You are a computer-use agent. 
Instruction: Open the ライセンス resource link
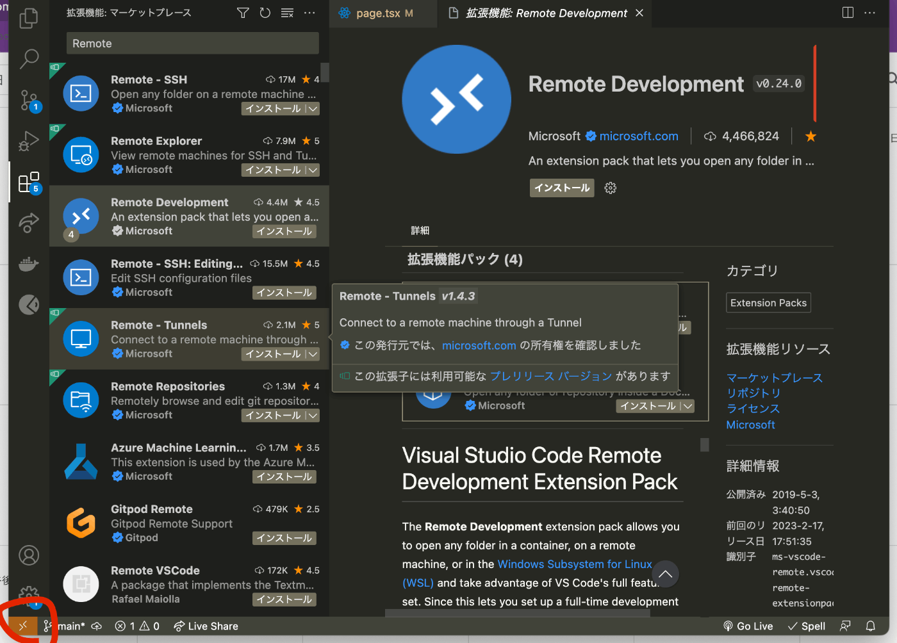[x=753, y=409]
